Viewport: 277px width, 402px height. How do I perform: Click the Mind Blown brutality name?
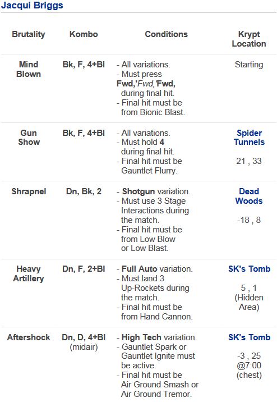tap(29, 69)
